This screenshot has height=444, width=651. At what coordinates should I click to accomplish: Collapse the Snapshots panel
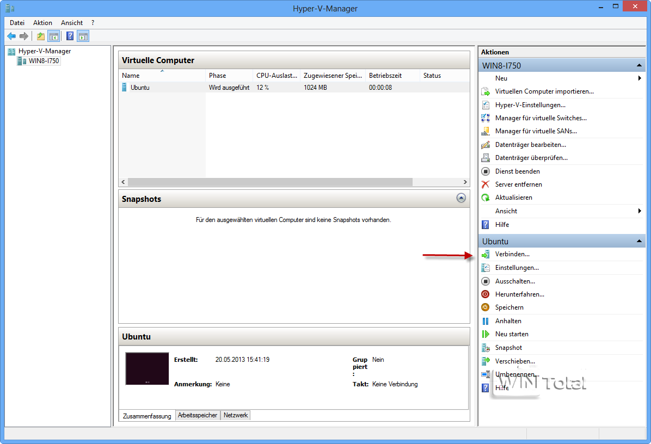[x=461, y=198]
